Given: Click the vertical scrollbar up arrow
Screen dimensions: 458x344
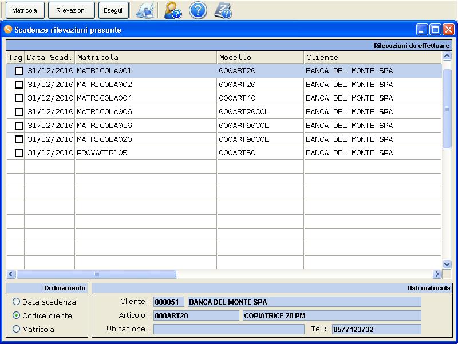Looking at the screenshot, I should (447, 55).
